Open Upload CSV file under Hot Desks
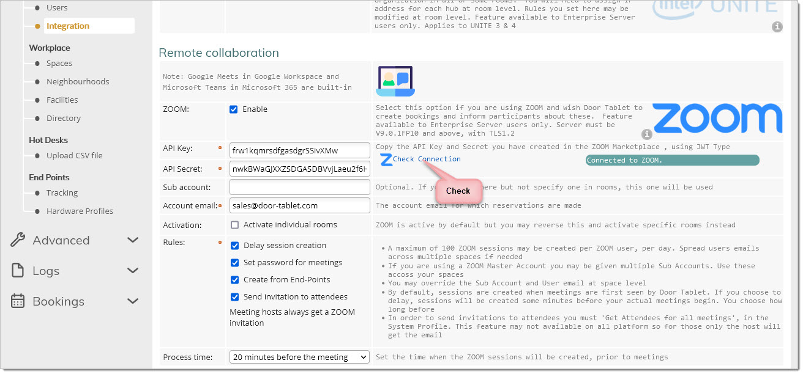 (75, 156)
